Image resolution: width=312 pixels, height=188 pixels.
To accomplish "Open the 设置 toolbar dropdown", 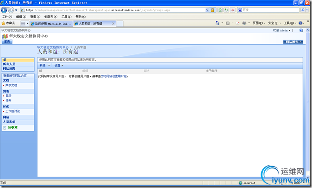I will (59, 65).
